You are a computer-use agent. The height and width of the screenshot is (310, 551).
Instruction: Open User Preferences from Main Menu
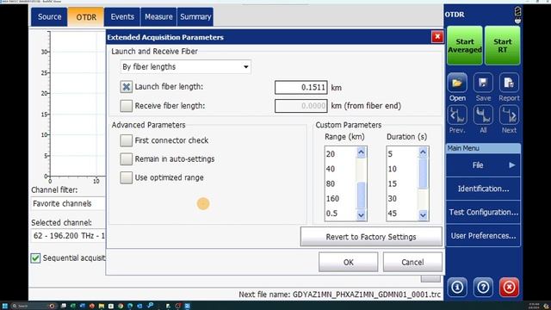click(x=483, y=236)
